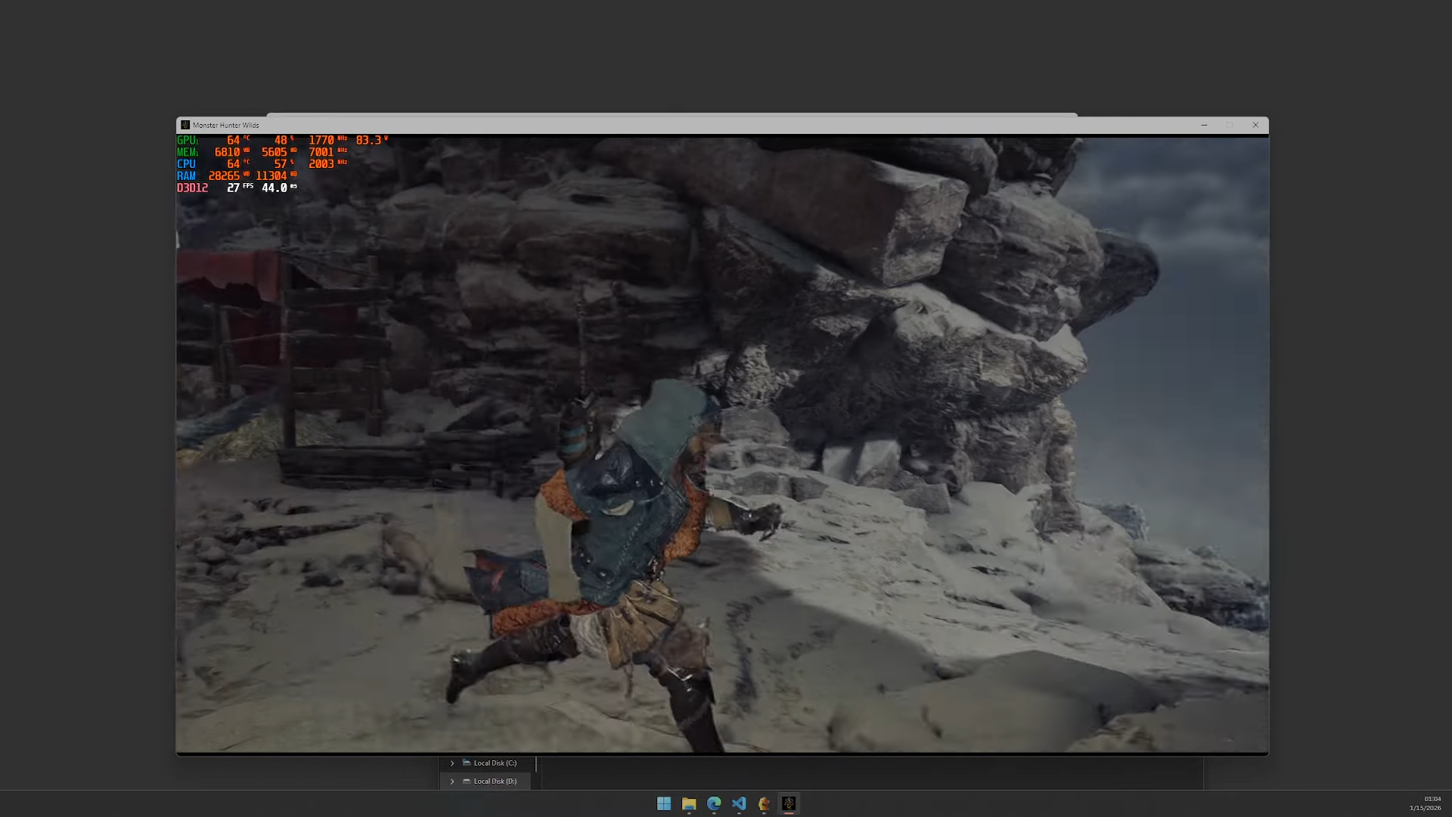
Task: Open the taskbar clock and date
Action: 1426,803
